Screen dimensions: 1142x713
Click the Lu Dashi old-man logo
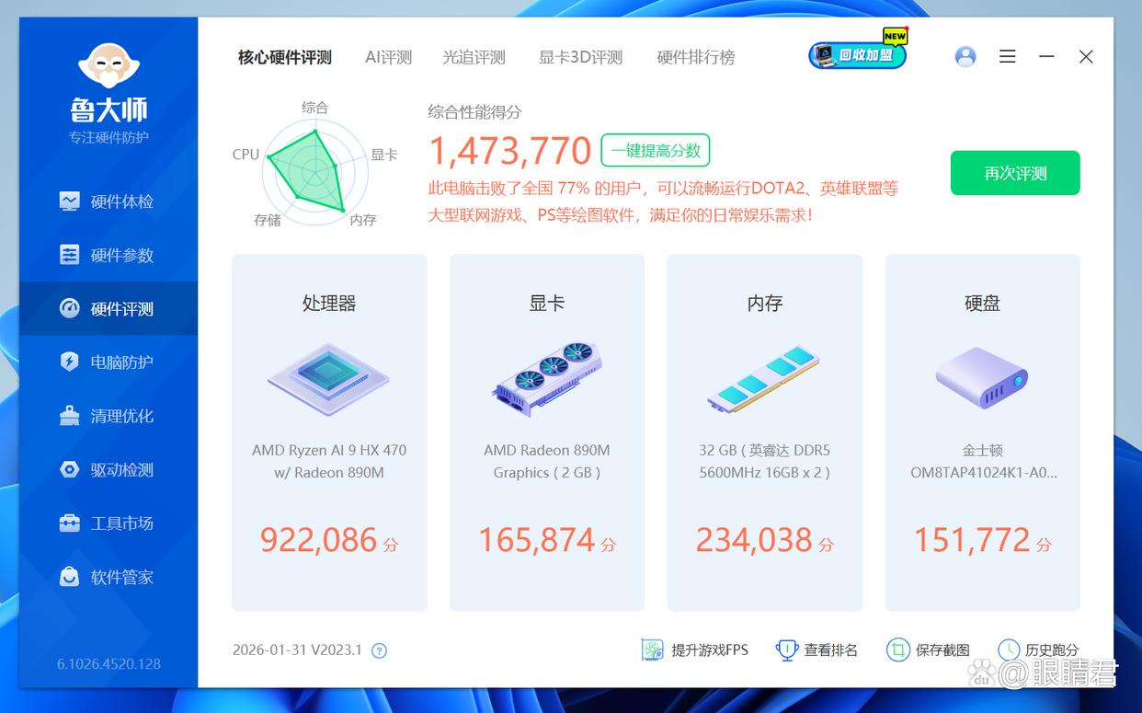[108, 64]
